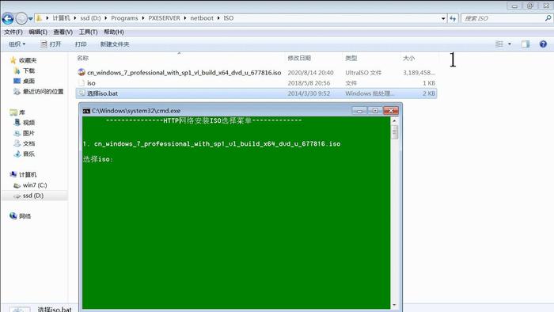The width and height of the screenshot is (554, 312).
Task: Expand the arrow after PXESERVER in breadcrumb
Action: click(x=185, y=18)
